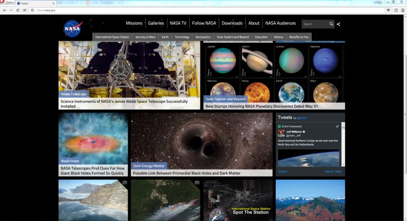Click the Embed link under tweets
The width and height of the screenshot is (407, 221).
[x=283, y=172]
